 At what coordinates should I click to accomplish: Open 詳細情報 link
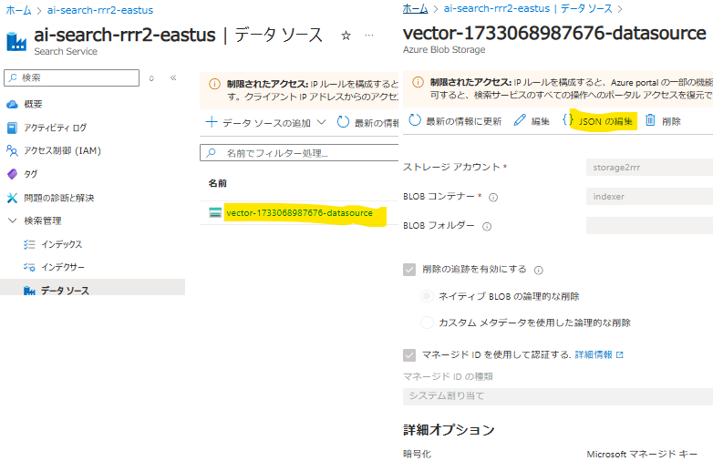tap(599, 354)
